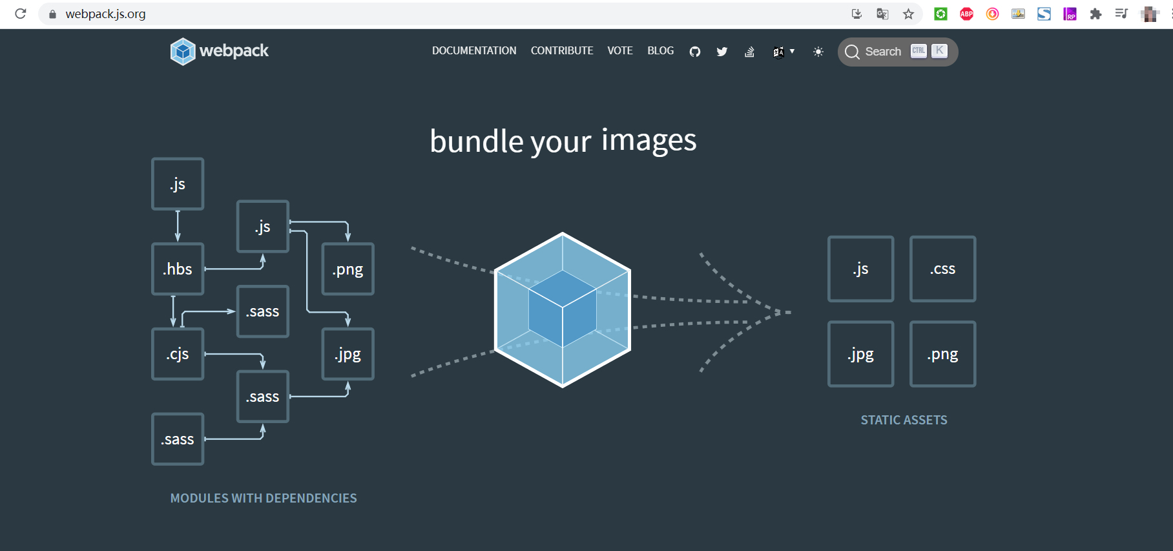Open the Stack Overflow icon link

749,52
